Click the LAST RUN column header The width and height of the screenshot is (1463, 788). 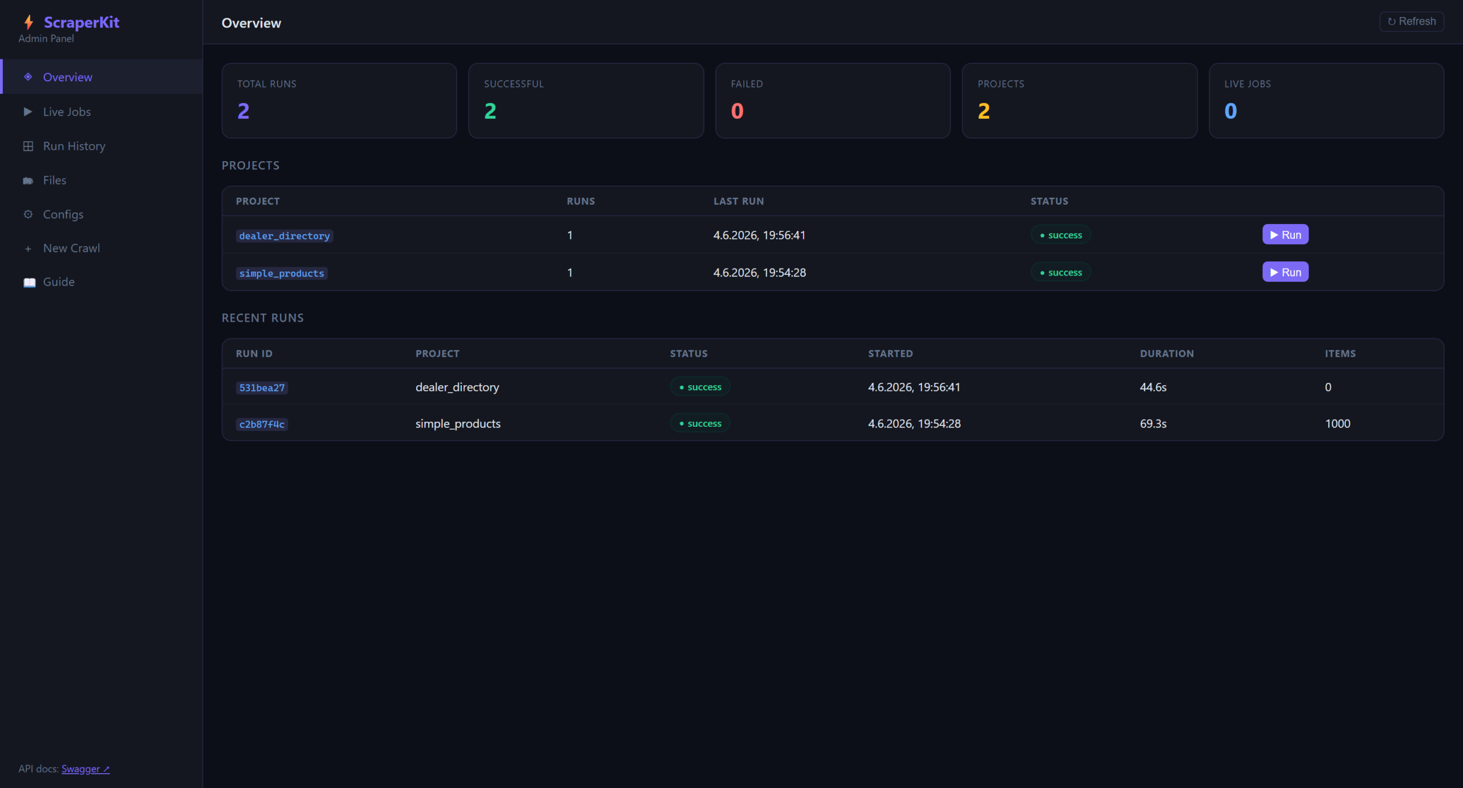click(x=738, y=201)
